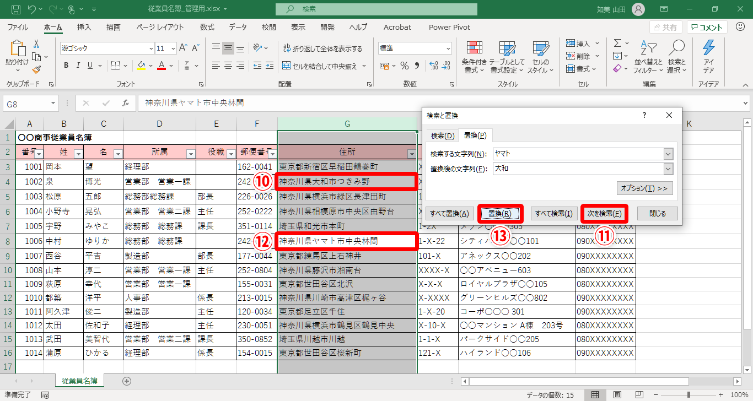This screenshot has height=401, width=753.
Task: Click the percent style icon
Action: [x=405, y=66]
